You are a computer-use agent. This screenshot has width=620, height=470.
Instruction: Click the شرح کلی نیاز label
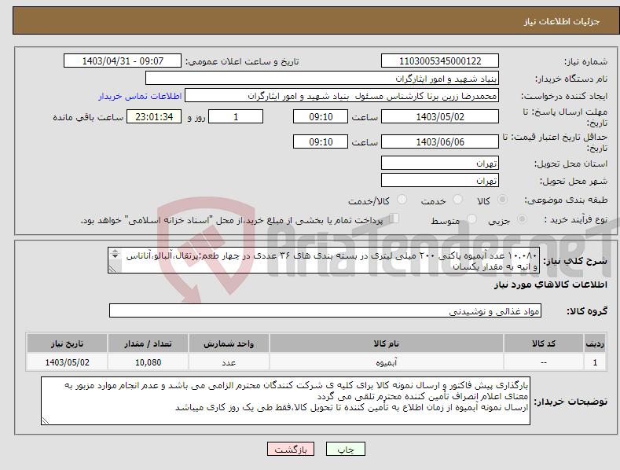575,261
